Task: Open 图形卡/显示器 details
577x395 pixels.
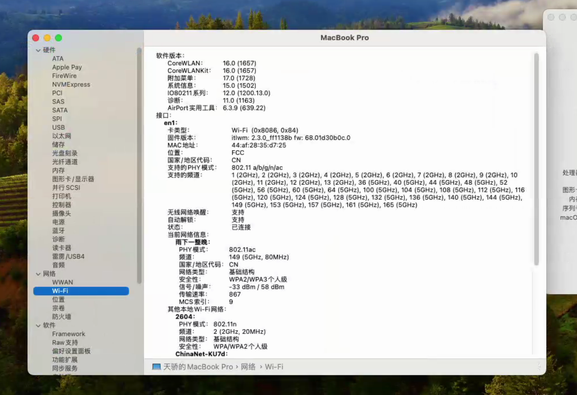Action: click(73, 179)
